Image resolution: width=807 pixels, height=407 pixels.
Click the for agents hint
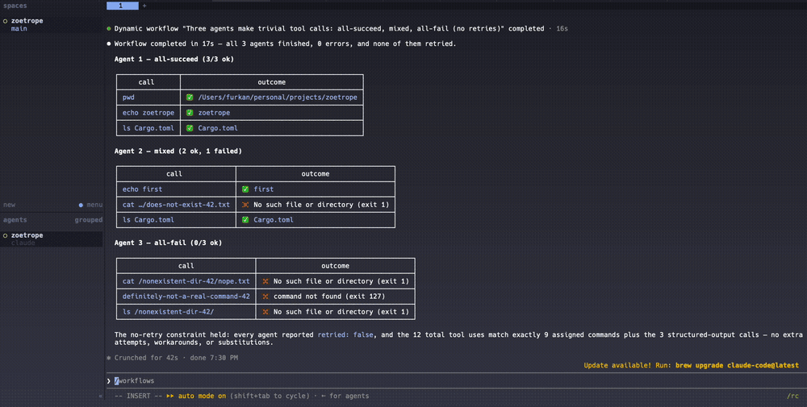[345, 397]
